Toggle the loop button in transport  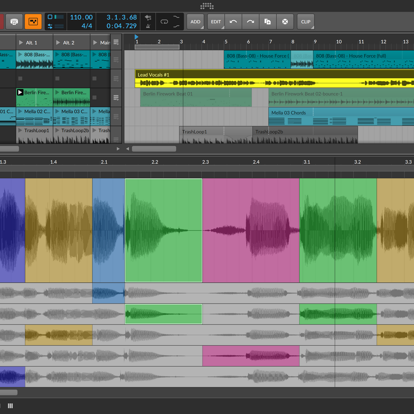164,22
